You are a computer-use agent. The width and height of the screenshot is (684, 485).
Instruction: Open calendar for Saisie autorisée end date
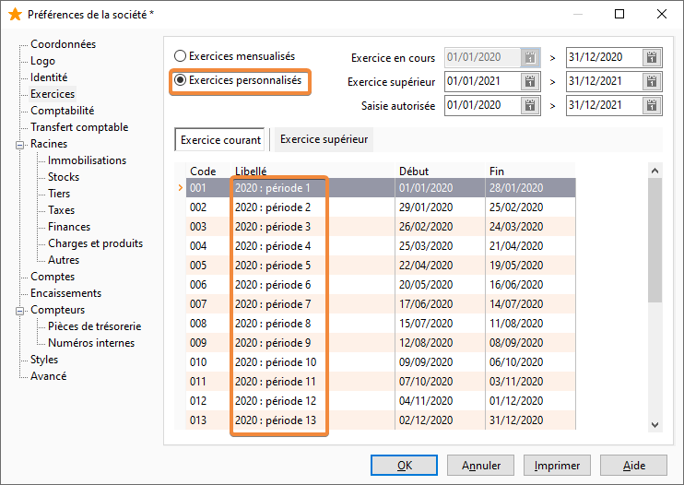[x=652, y=105]
